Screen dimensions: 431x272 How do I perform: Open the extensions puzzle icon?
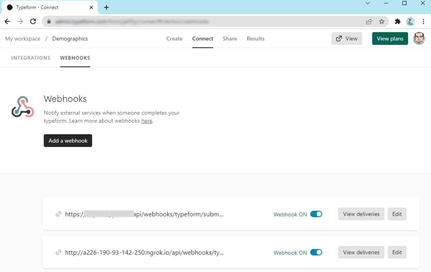[397, 21]
